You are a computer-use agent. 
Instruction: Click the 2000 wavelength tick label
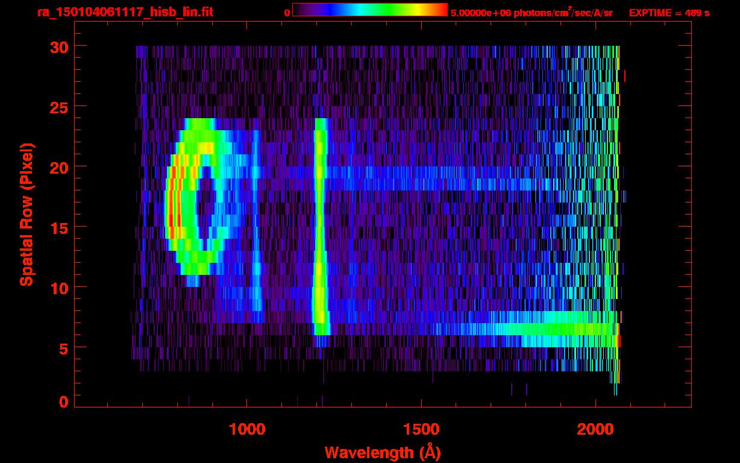pyautogui.click(x=595, y=429)
